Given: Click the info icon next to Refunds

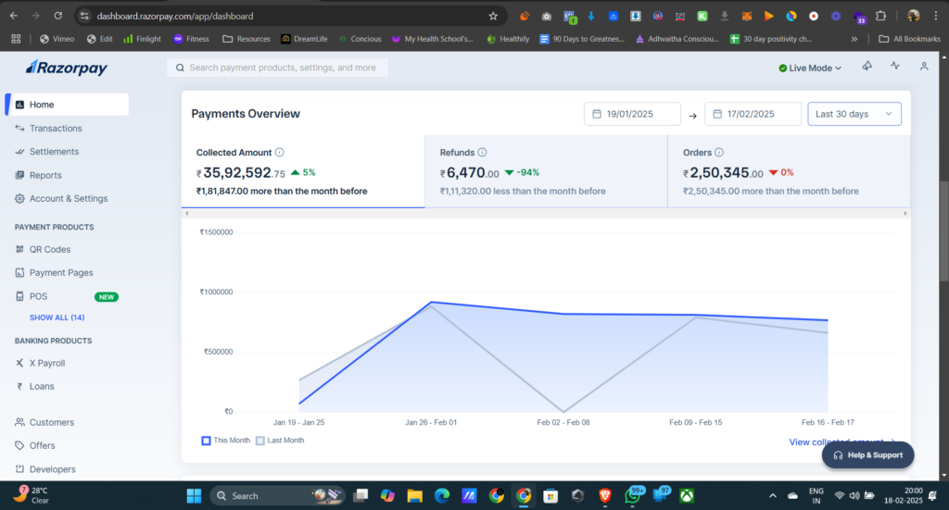Looking at the screenshot, I should point(483,153).
